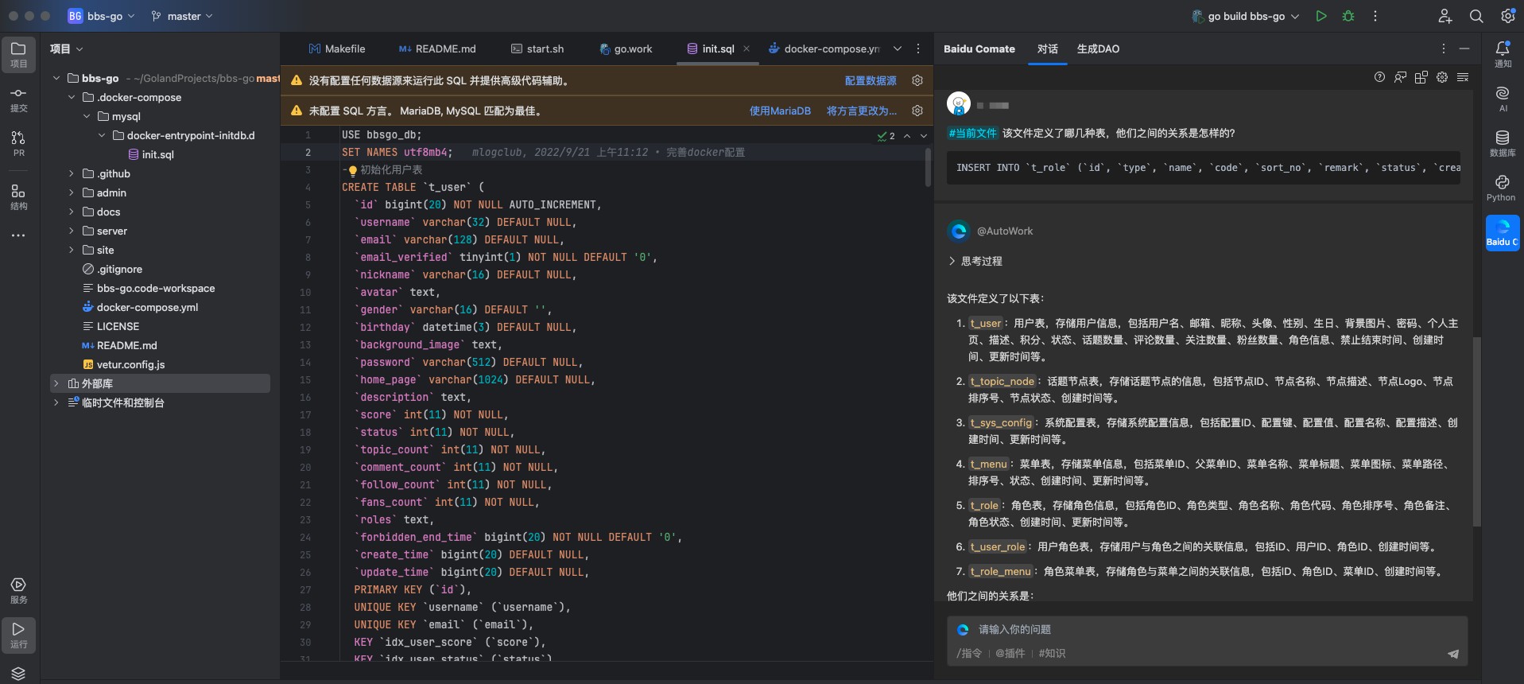
Task: Open Comate panel options (vertical dots)
Action: [1444, 49]
